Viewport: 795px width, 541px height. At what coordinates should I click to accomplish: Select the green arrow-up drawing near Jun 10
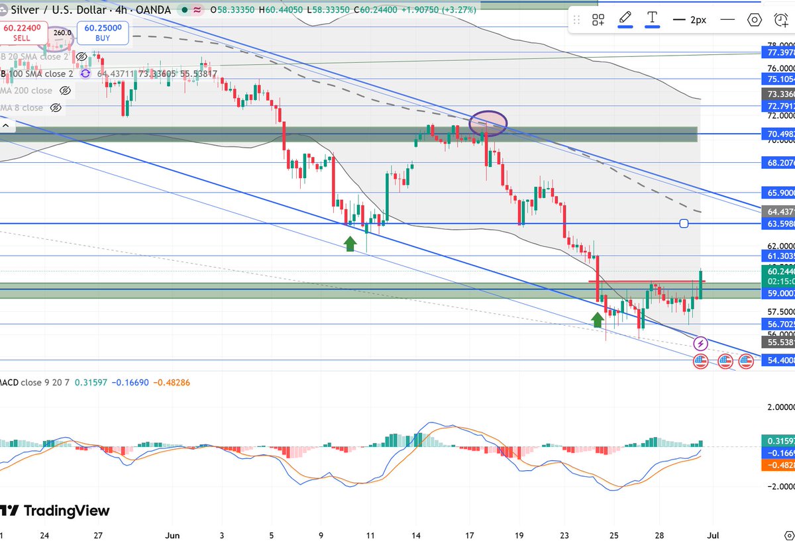click(350, 243)
